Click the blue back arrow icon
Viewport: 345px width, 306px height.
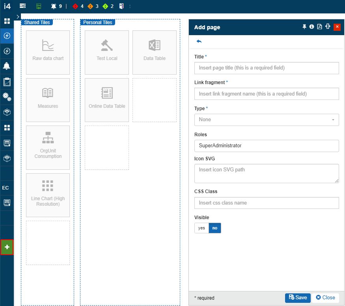coord(199,41)
